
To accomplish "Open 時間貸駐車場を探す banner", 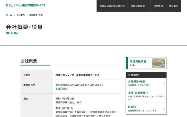I will [x=146, y=63].
